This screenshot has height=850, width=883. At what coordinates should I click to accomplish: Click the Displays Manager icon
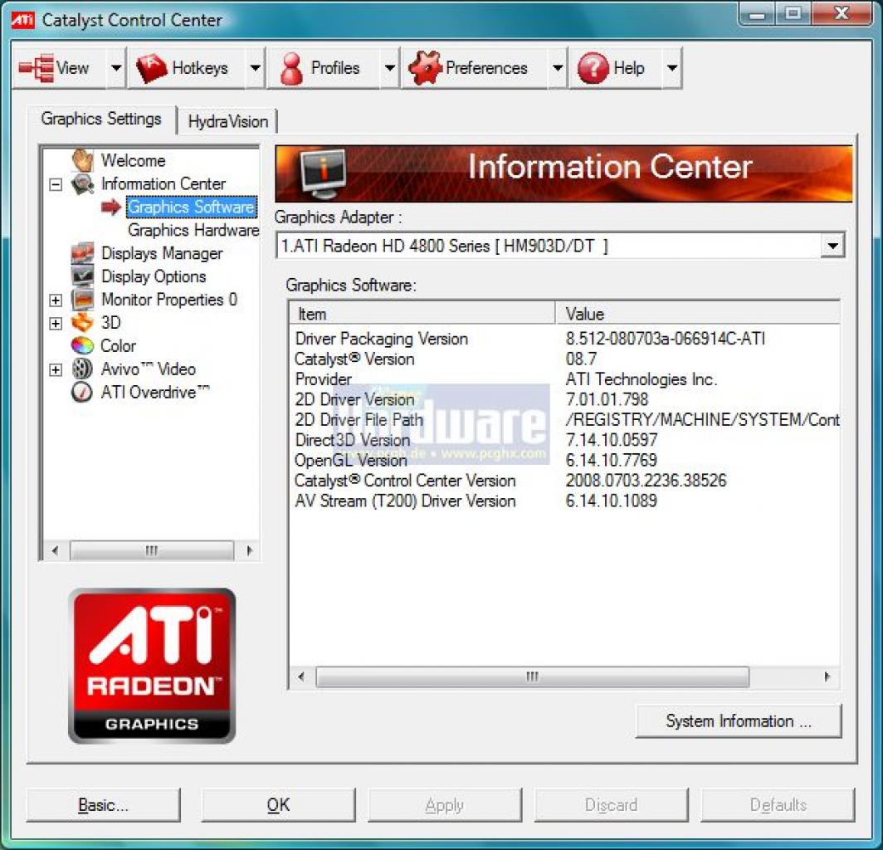coord(82,253)
